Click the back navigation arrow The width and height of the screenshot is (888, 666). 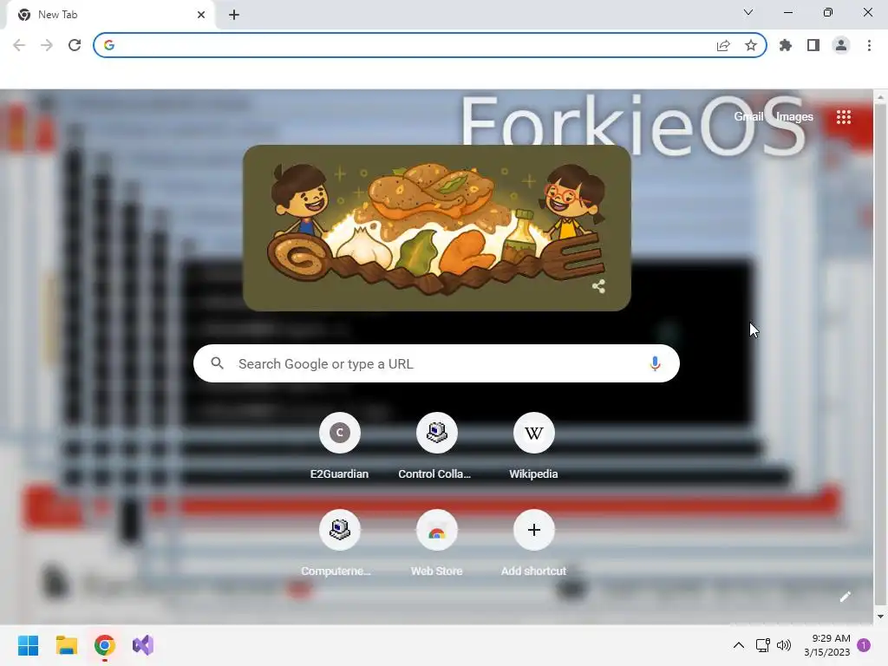click(19, 45)
